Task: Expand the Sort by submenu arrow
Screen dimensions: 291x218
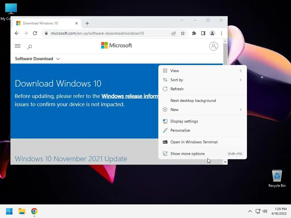Action: pos(240,80)
